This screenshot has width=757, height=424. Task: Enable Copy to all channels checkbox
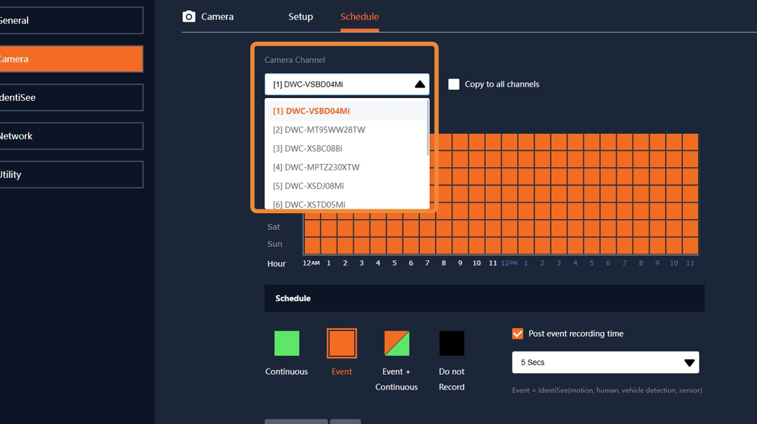click(454, 84)
